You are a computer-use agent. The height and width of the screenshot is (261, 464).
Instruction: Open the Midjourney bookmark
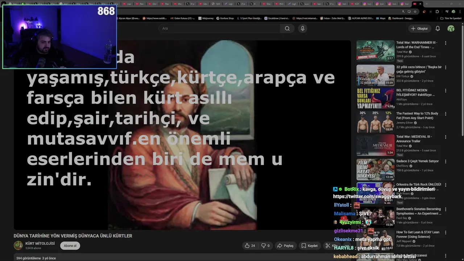[x=206, y=18]
